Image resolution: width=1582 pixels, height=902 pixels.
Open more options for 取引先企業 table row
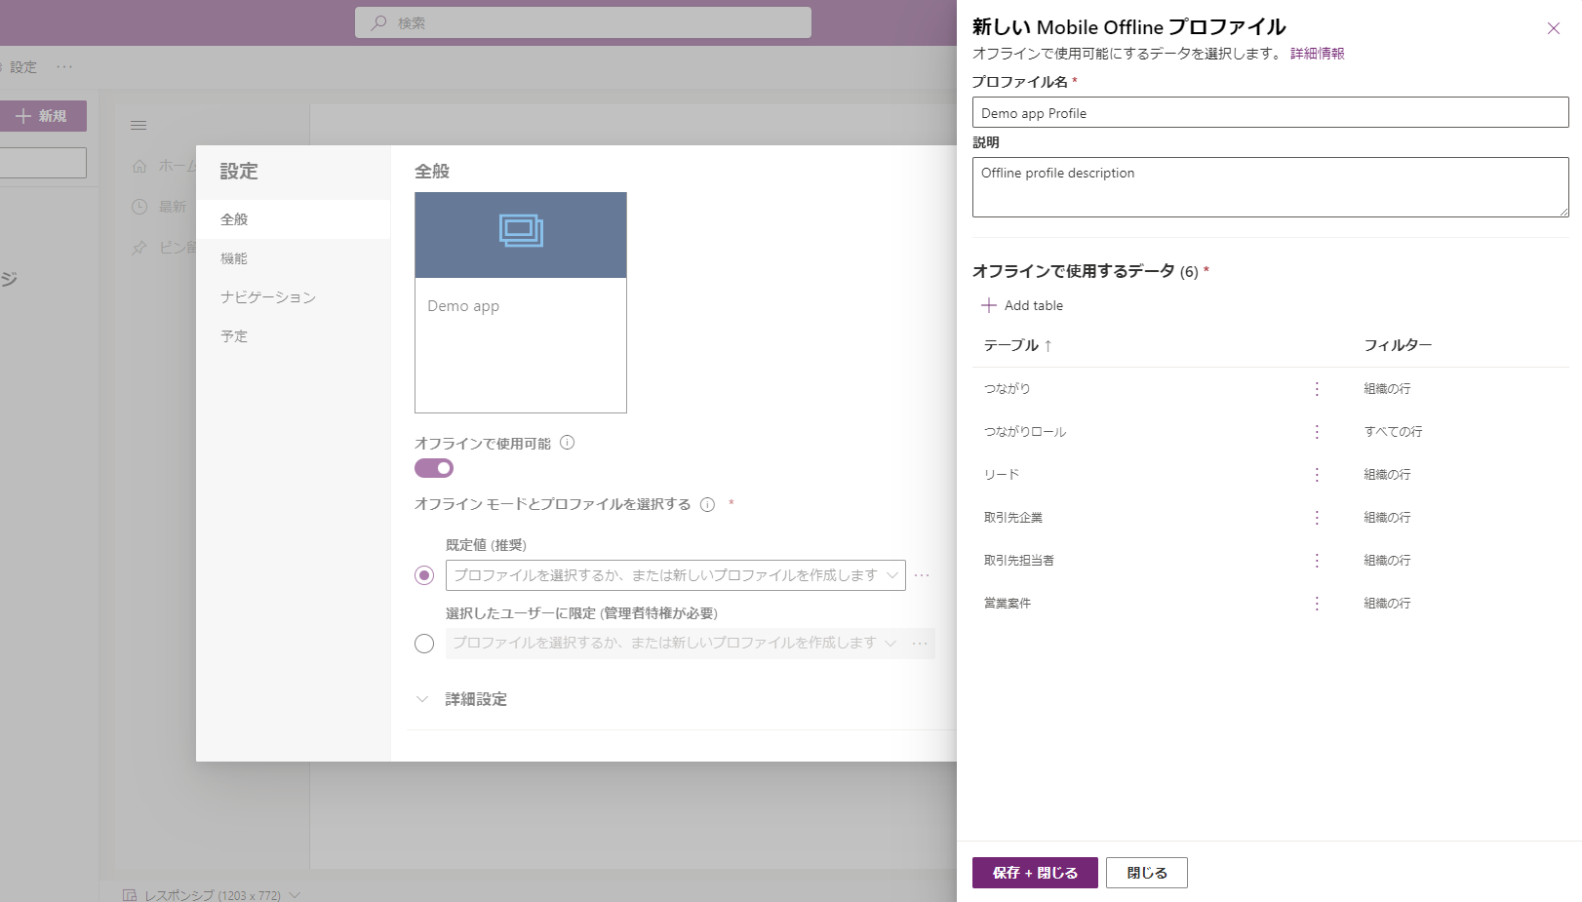point(1317,518)
